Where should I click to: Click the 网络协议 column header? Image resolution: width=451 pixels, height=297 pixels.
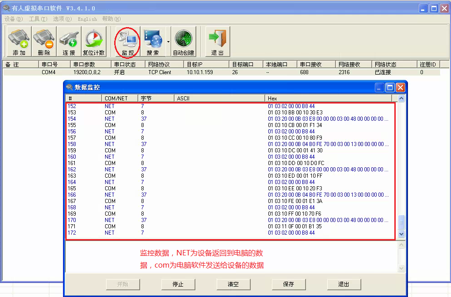pos(165,64)
